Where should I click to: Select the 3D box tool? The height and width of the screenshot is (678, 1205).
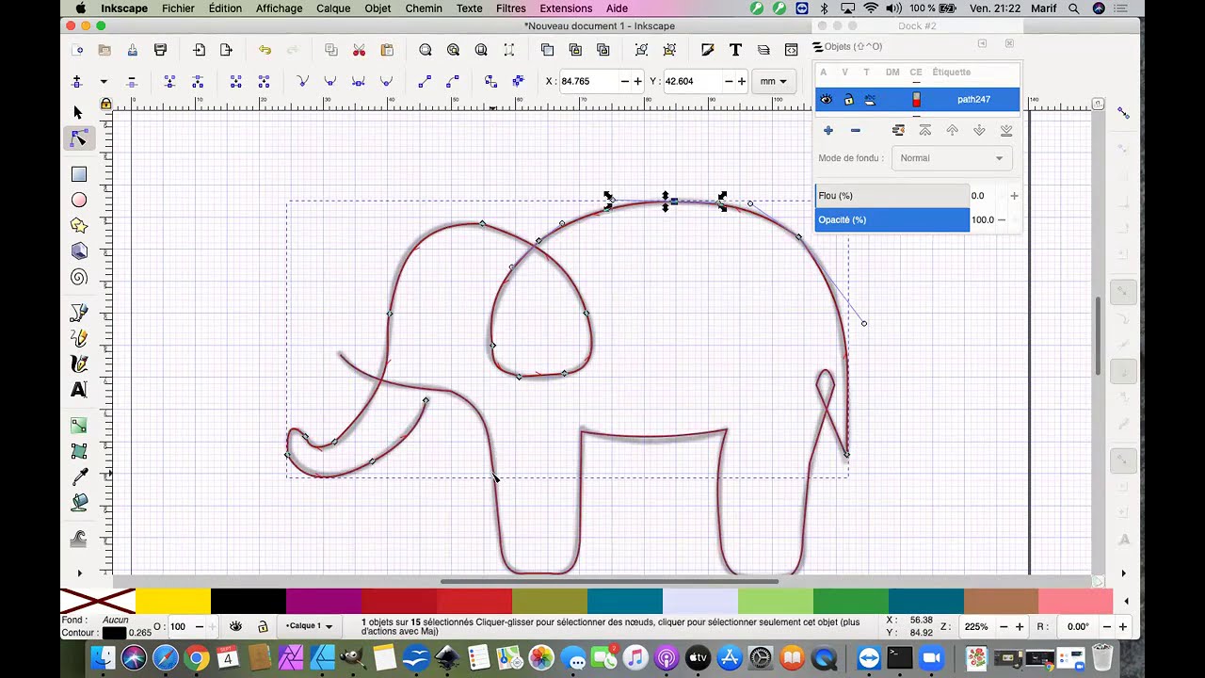(79, 251)
